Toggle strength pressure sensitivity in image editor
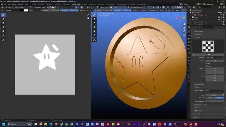The width and height of the screenshot is (226, 127). pos(77,10)
